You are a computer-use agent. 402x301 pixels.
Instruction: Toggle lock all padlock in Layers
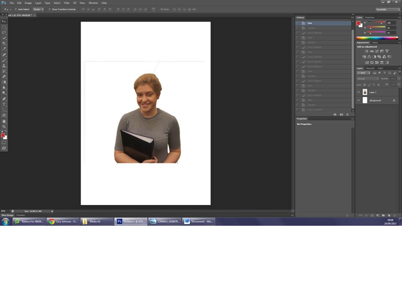click(x=379, y=85)
